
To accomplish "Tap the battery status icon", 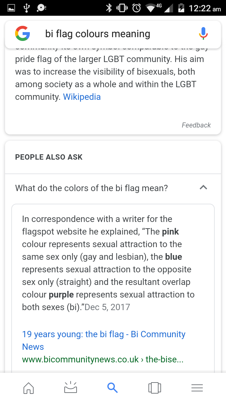I will pos(181,8).
